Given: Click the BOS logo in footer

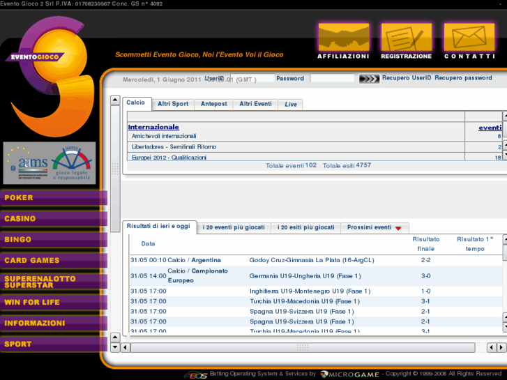Looking at the screenshot, I should [x=196, y=375].
